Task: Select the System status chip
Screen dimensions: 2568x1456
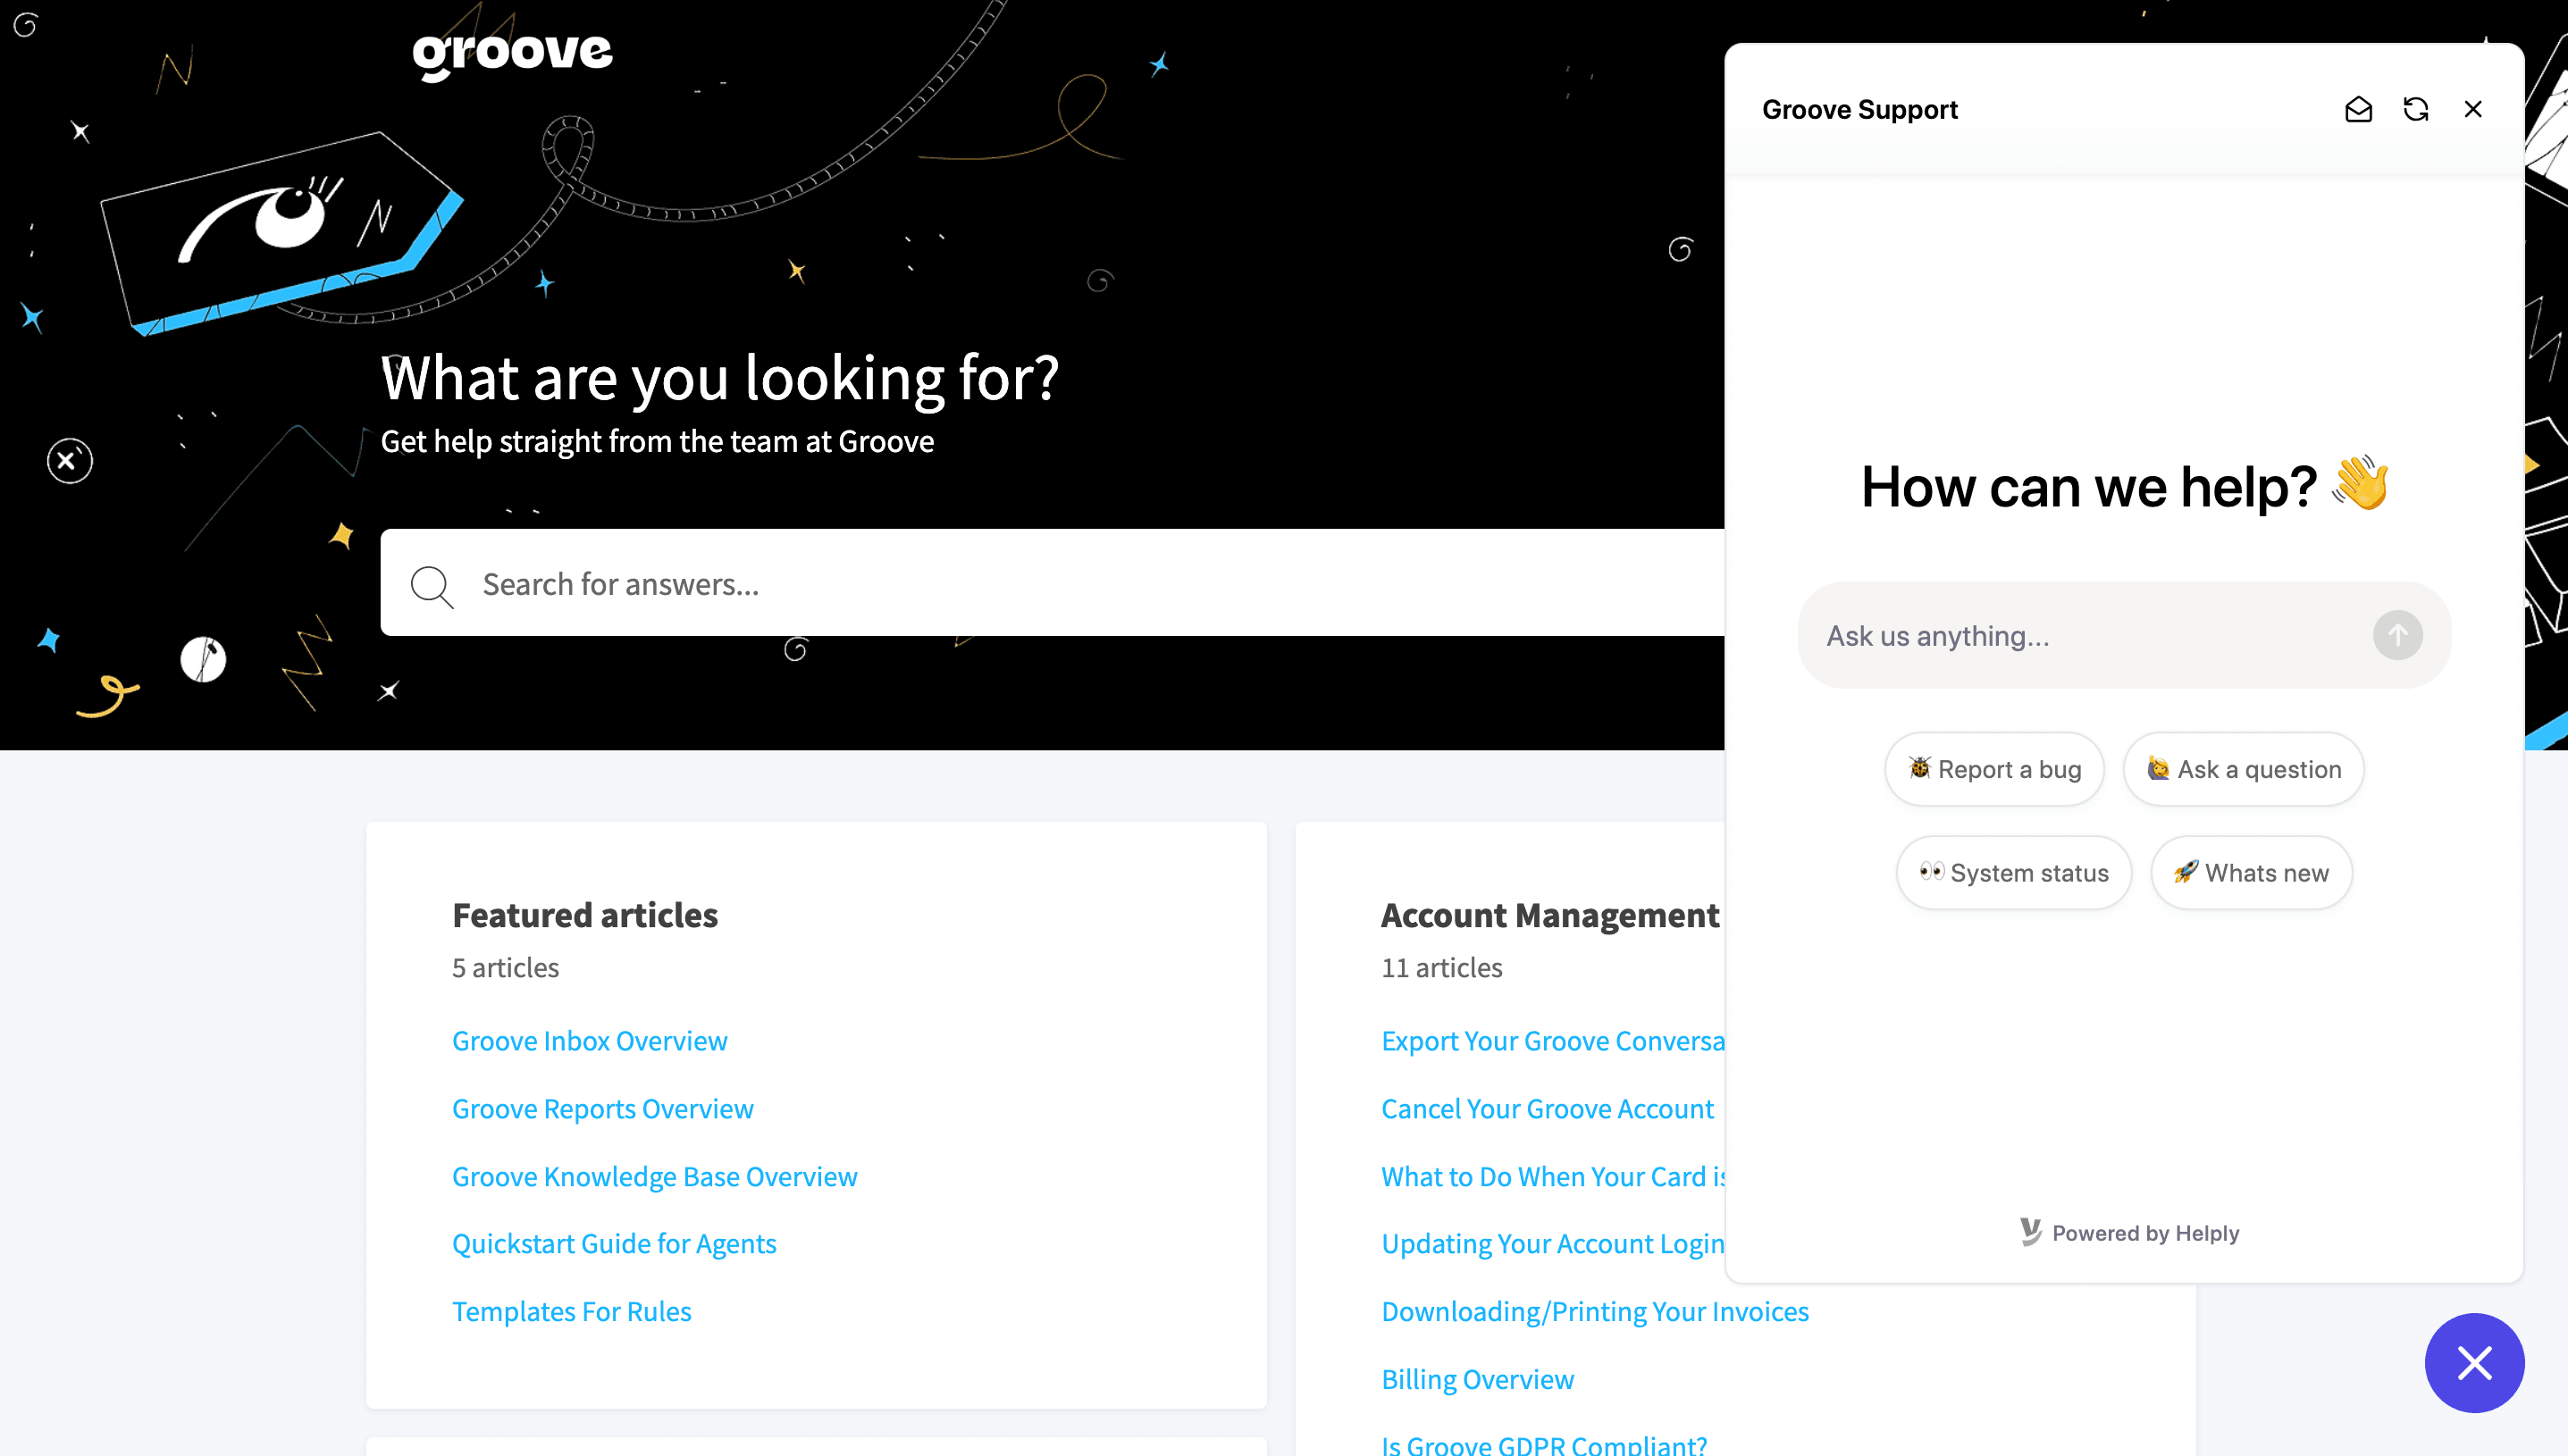Action: coord(2013,872)
